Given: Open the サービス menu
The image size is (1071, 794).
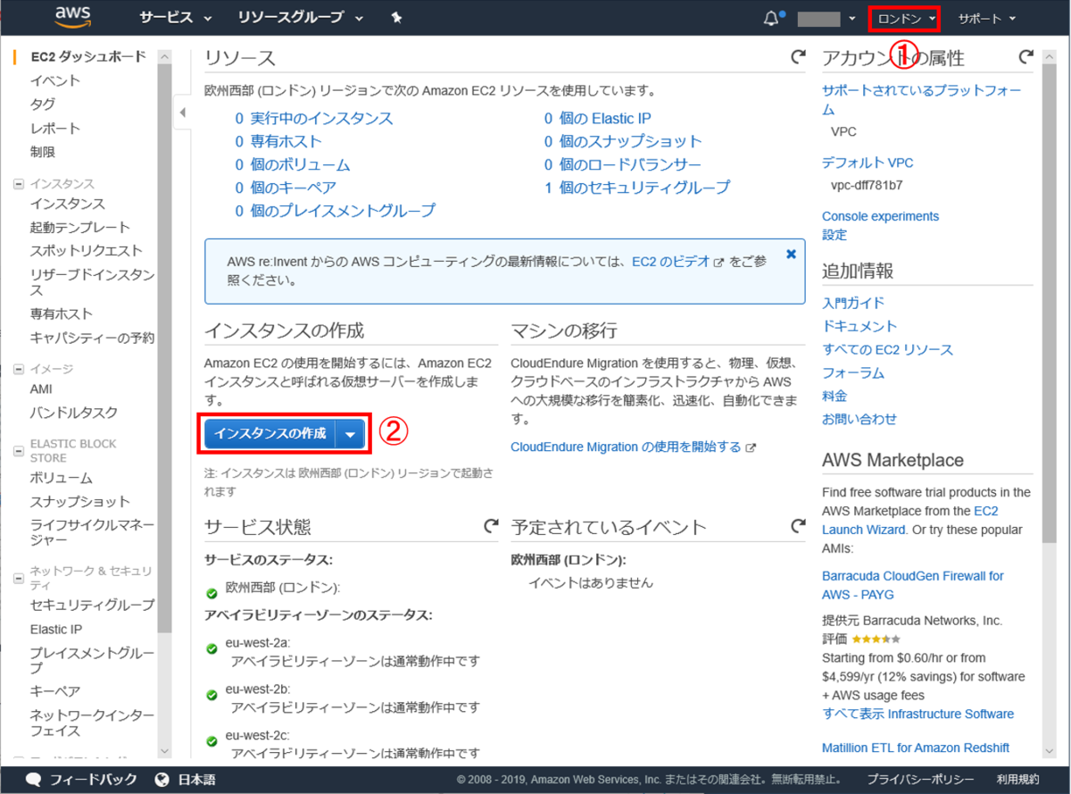Looking at the screenshot, I should [175, 18].
